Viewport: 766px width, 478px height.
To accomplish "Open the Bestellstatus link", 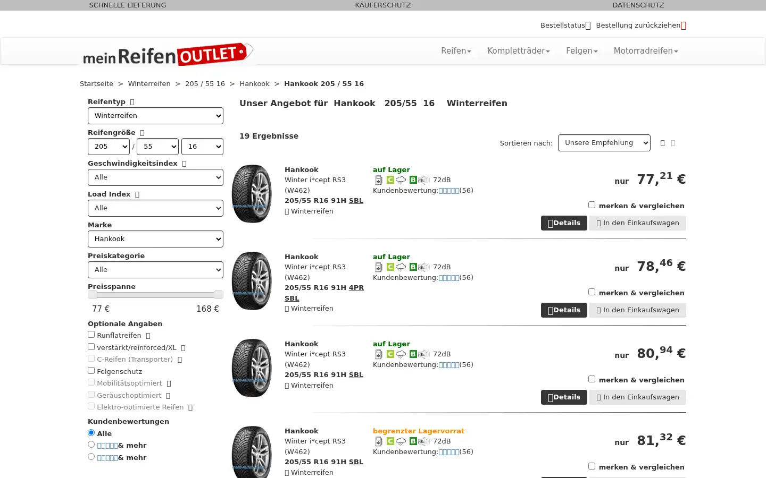I will (x=565, y=25).
